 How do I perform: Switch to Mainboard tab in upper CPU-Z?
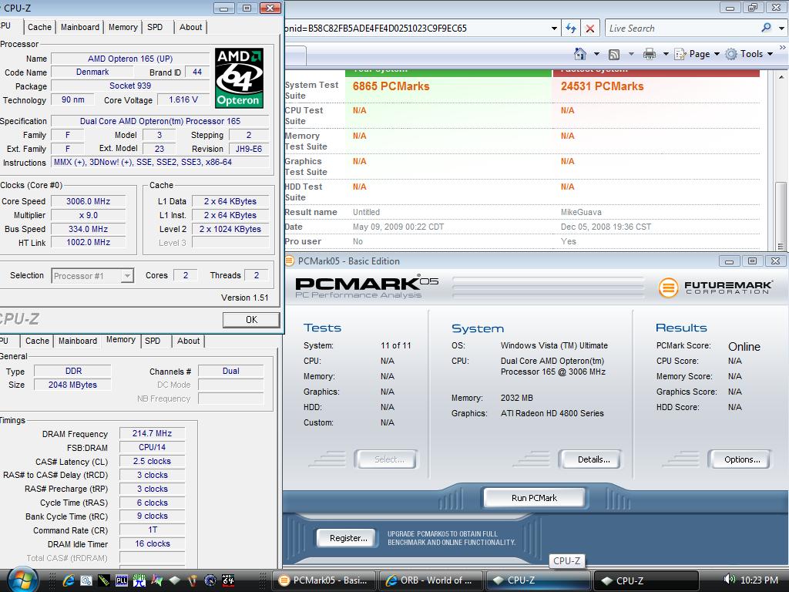click(80, 27)
